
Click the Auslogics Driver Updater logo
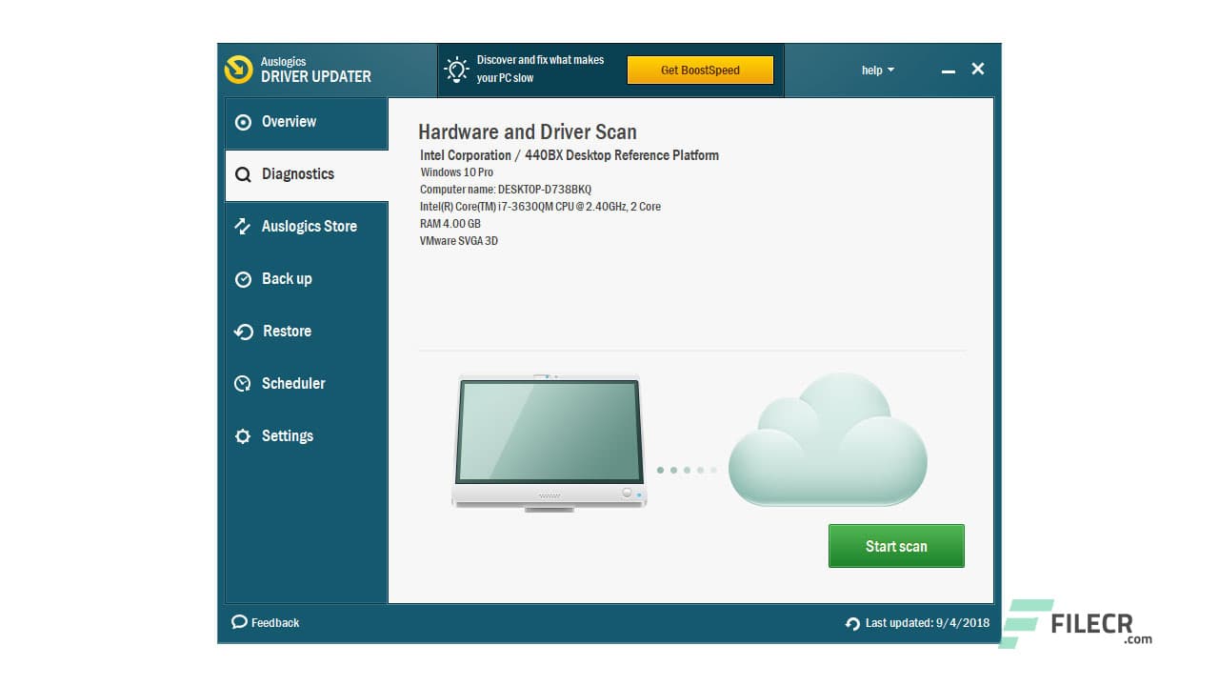point(238,70)
